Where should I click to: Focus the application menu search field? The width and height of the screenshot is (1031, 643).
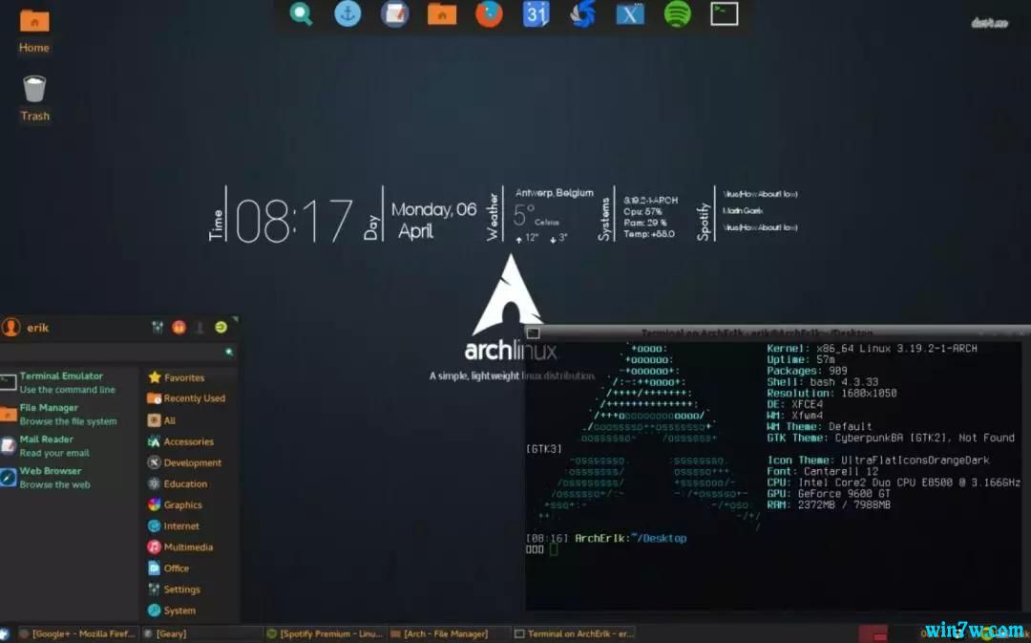(x=118, y=353)
